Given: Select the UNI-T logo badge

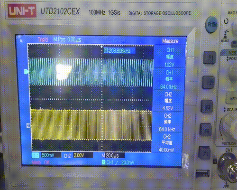Looking at the screenshot, I should 22,10.
